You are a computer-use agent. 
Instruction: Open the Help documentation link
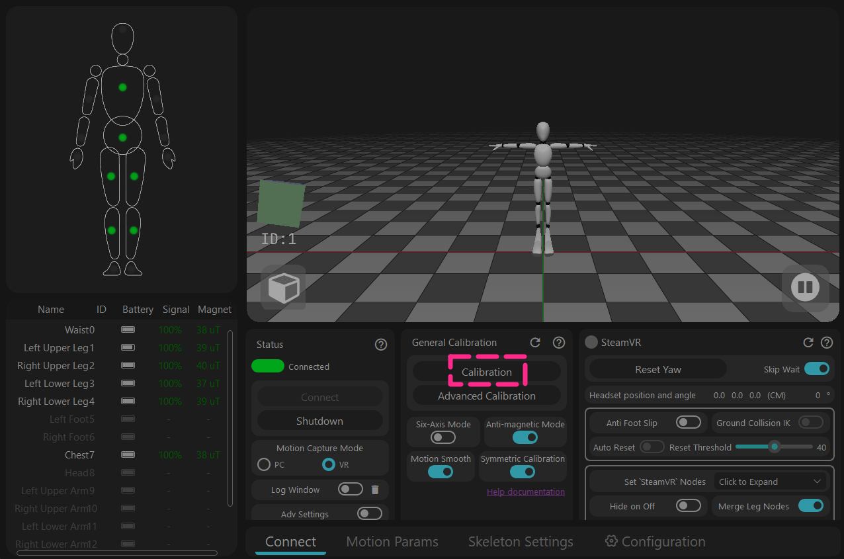point(526,492)
